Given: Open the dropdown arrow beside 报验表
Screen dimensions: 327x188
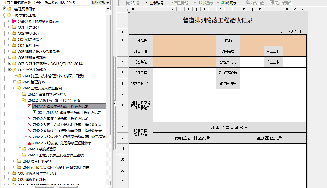Looking at the screenshot, I should click(195, 3).
